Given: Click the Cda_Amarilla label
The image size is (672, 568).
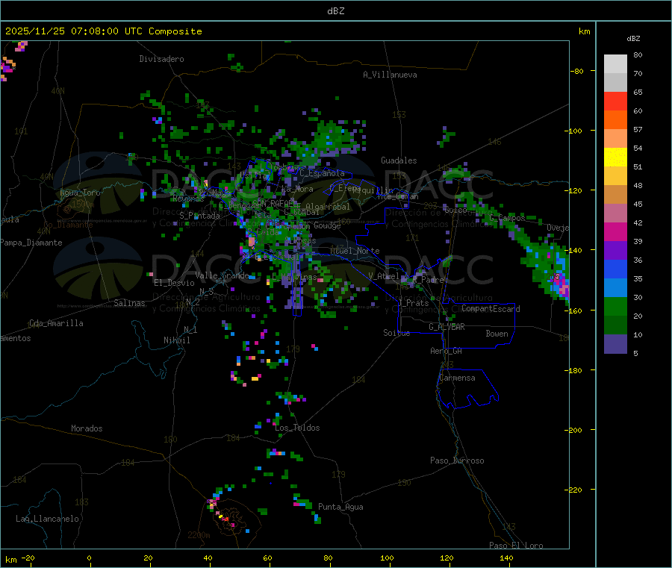Looking at the screenshot, I should click(56, 323).
